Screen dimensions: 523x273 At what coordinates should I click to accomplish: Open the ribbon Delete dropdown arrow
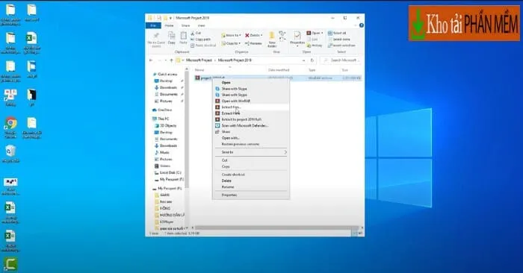point(261,35)
